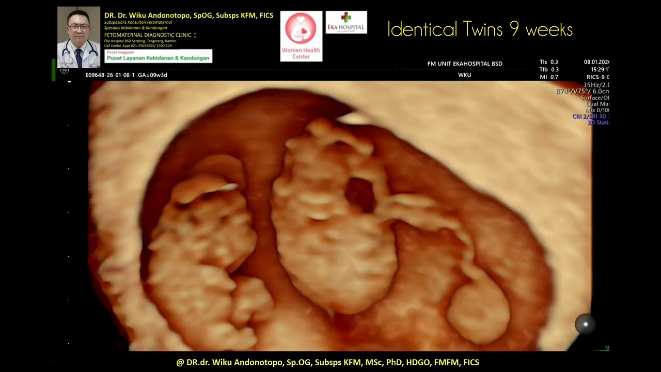Viewport: 661px width, 372px height.
Task: Click the 'RIC5-9-D' probe label
Action: coord(598,77)
